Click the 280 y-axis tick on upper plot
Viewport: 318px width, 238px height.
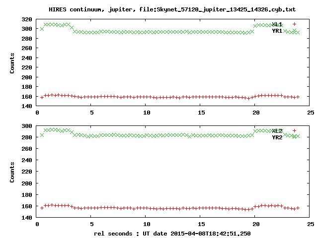click(x=27, y=39)
